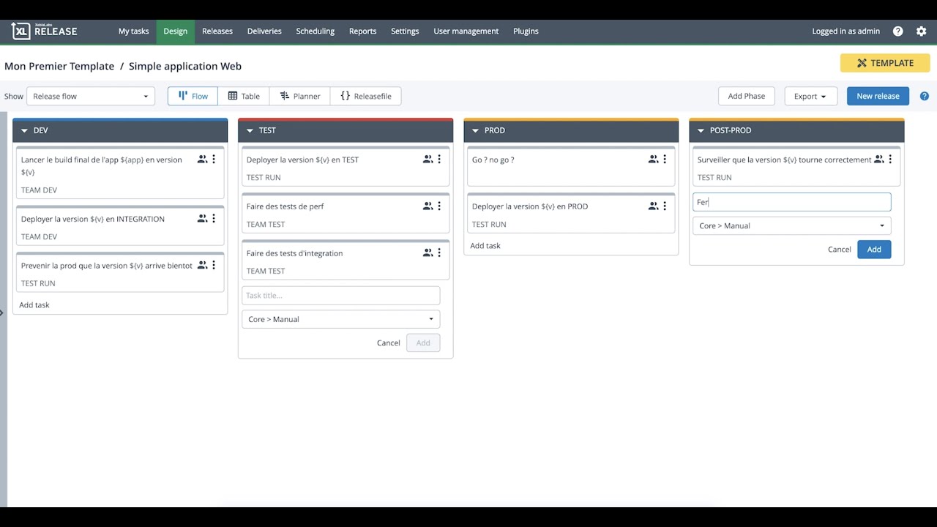Switch to Planner view tab

[x=300, y=96]
